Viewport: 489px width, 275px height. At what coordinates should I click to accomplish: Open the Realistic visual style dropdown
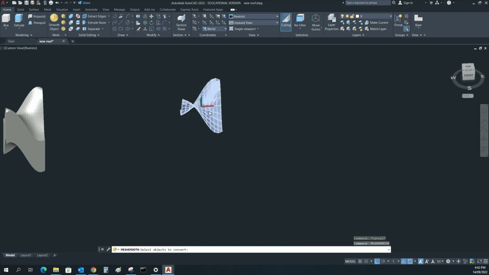[254, 16]
